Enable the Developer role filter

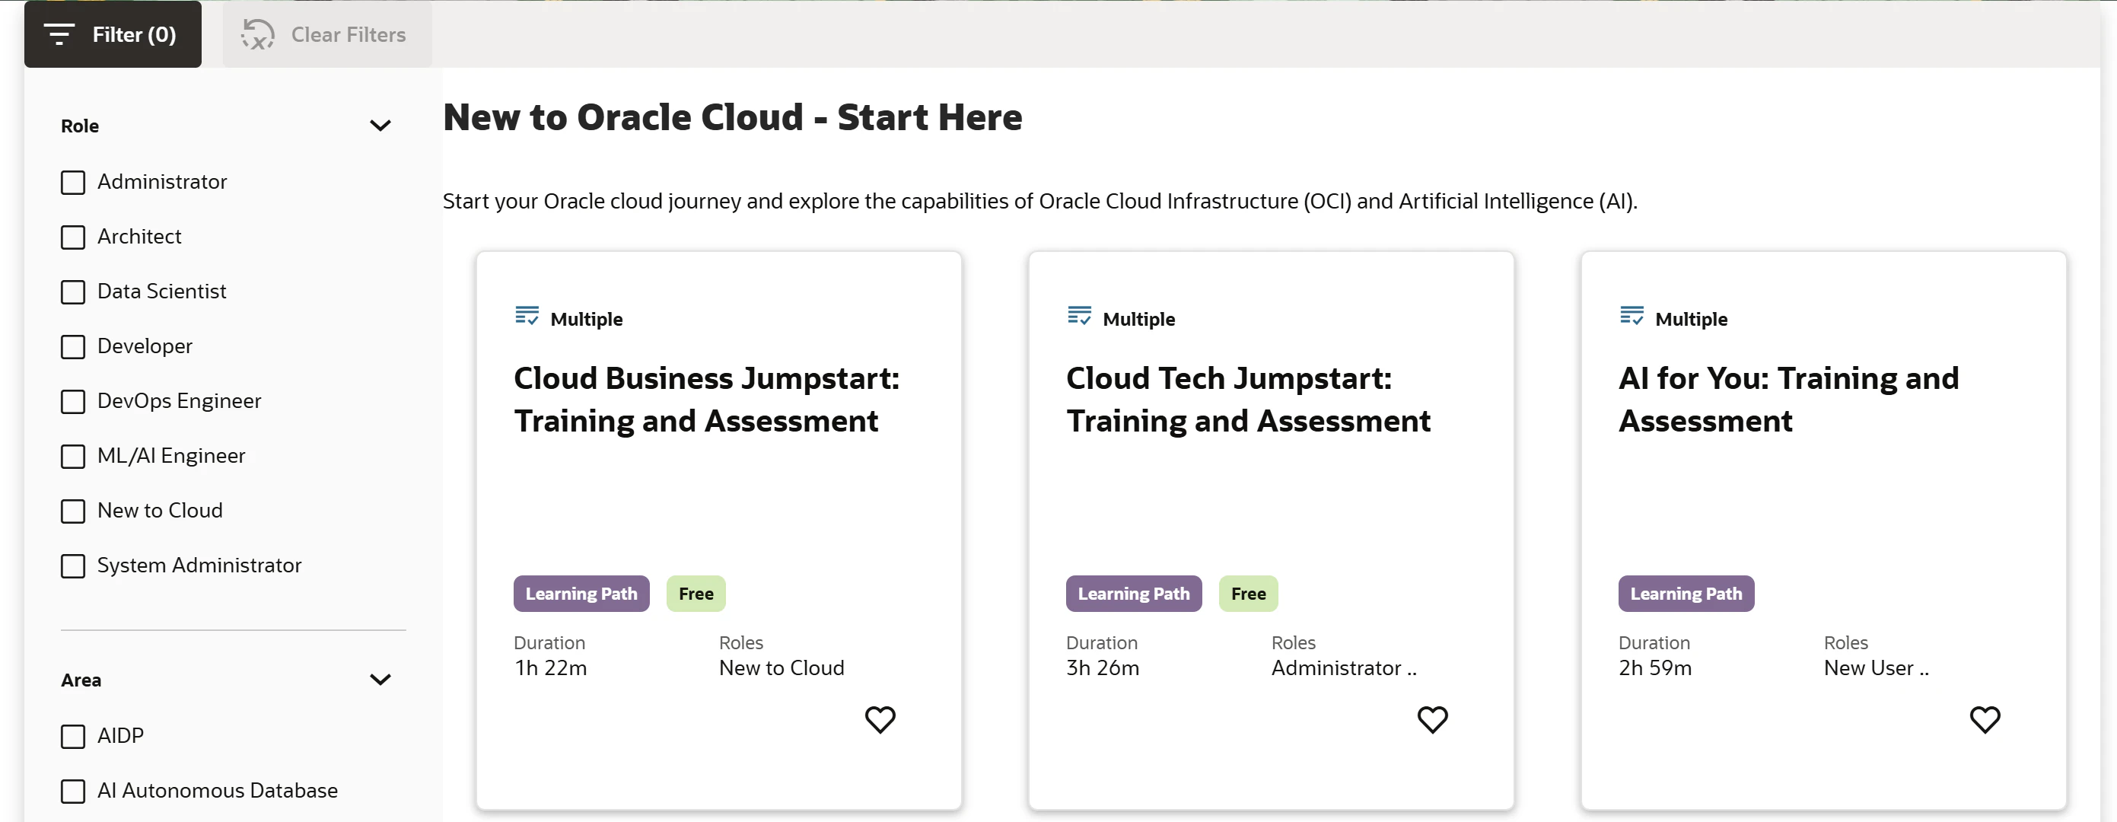73,347
